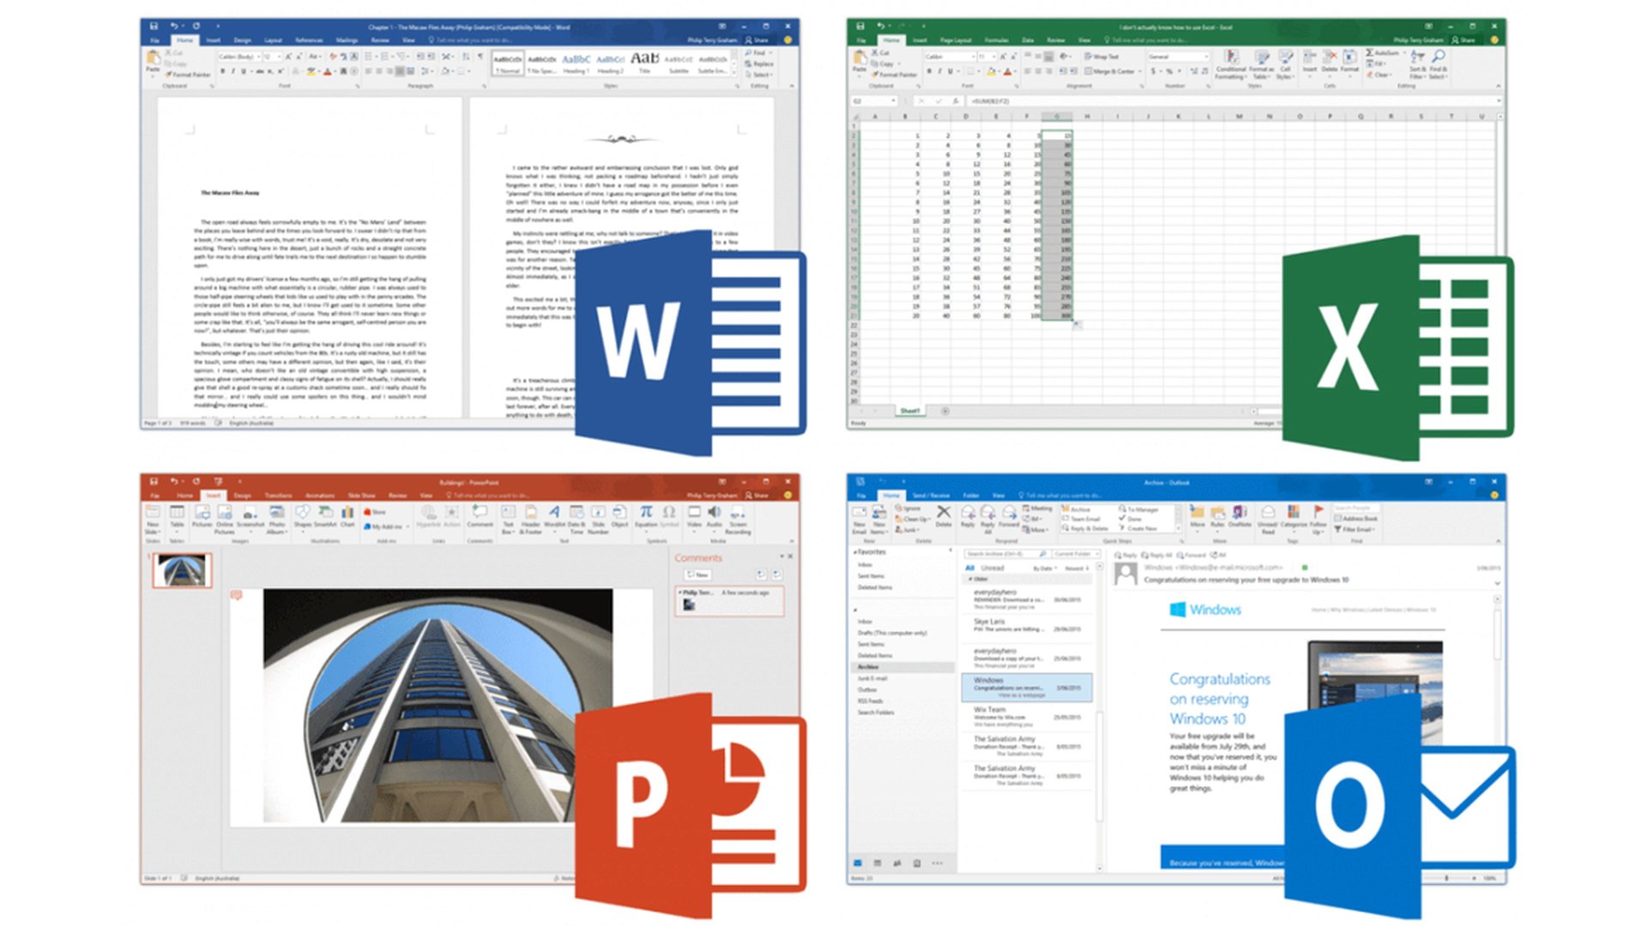Click SmartArt in the PowerPoint ribbon

tap(325, 517)
